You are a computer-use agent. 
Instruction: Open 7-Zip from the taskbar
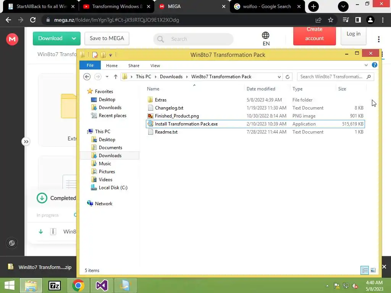55,285
